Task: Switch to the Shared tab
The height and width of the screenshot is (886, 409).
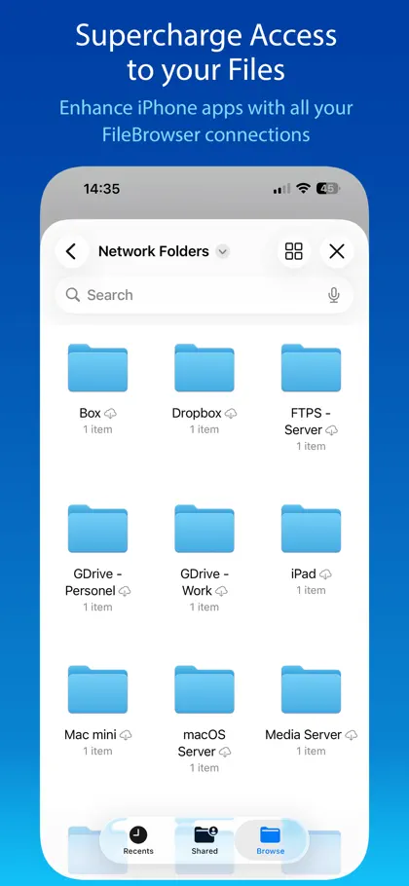Action: click(204, 841)
